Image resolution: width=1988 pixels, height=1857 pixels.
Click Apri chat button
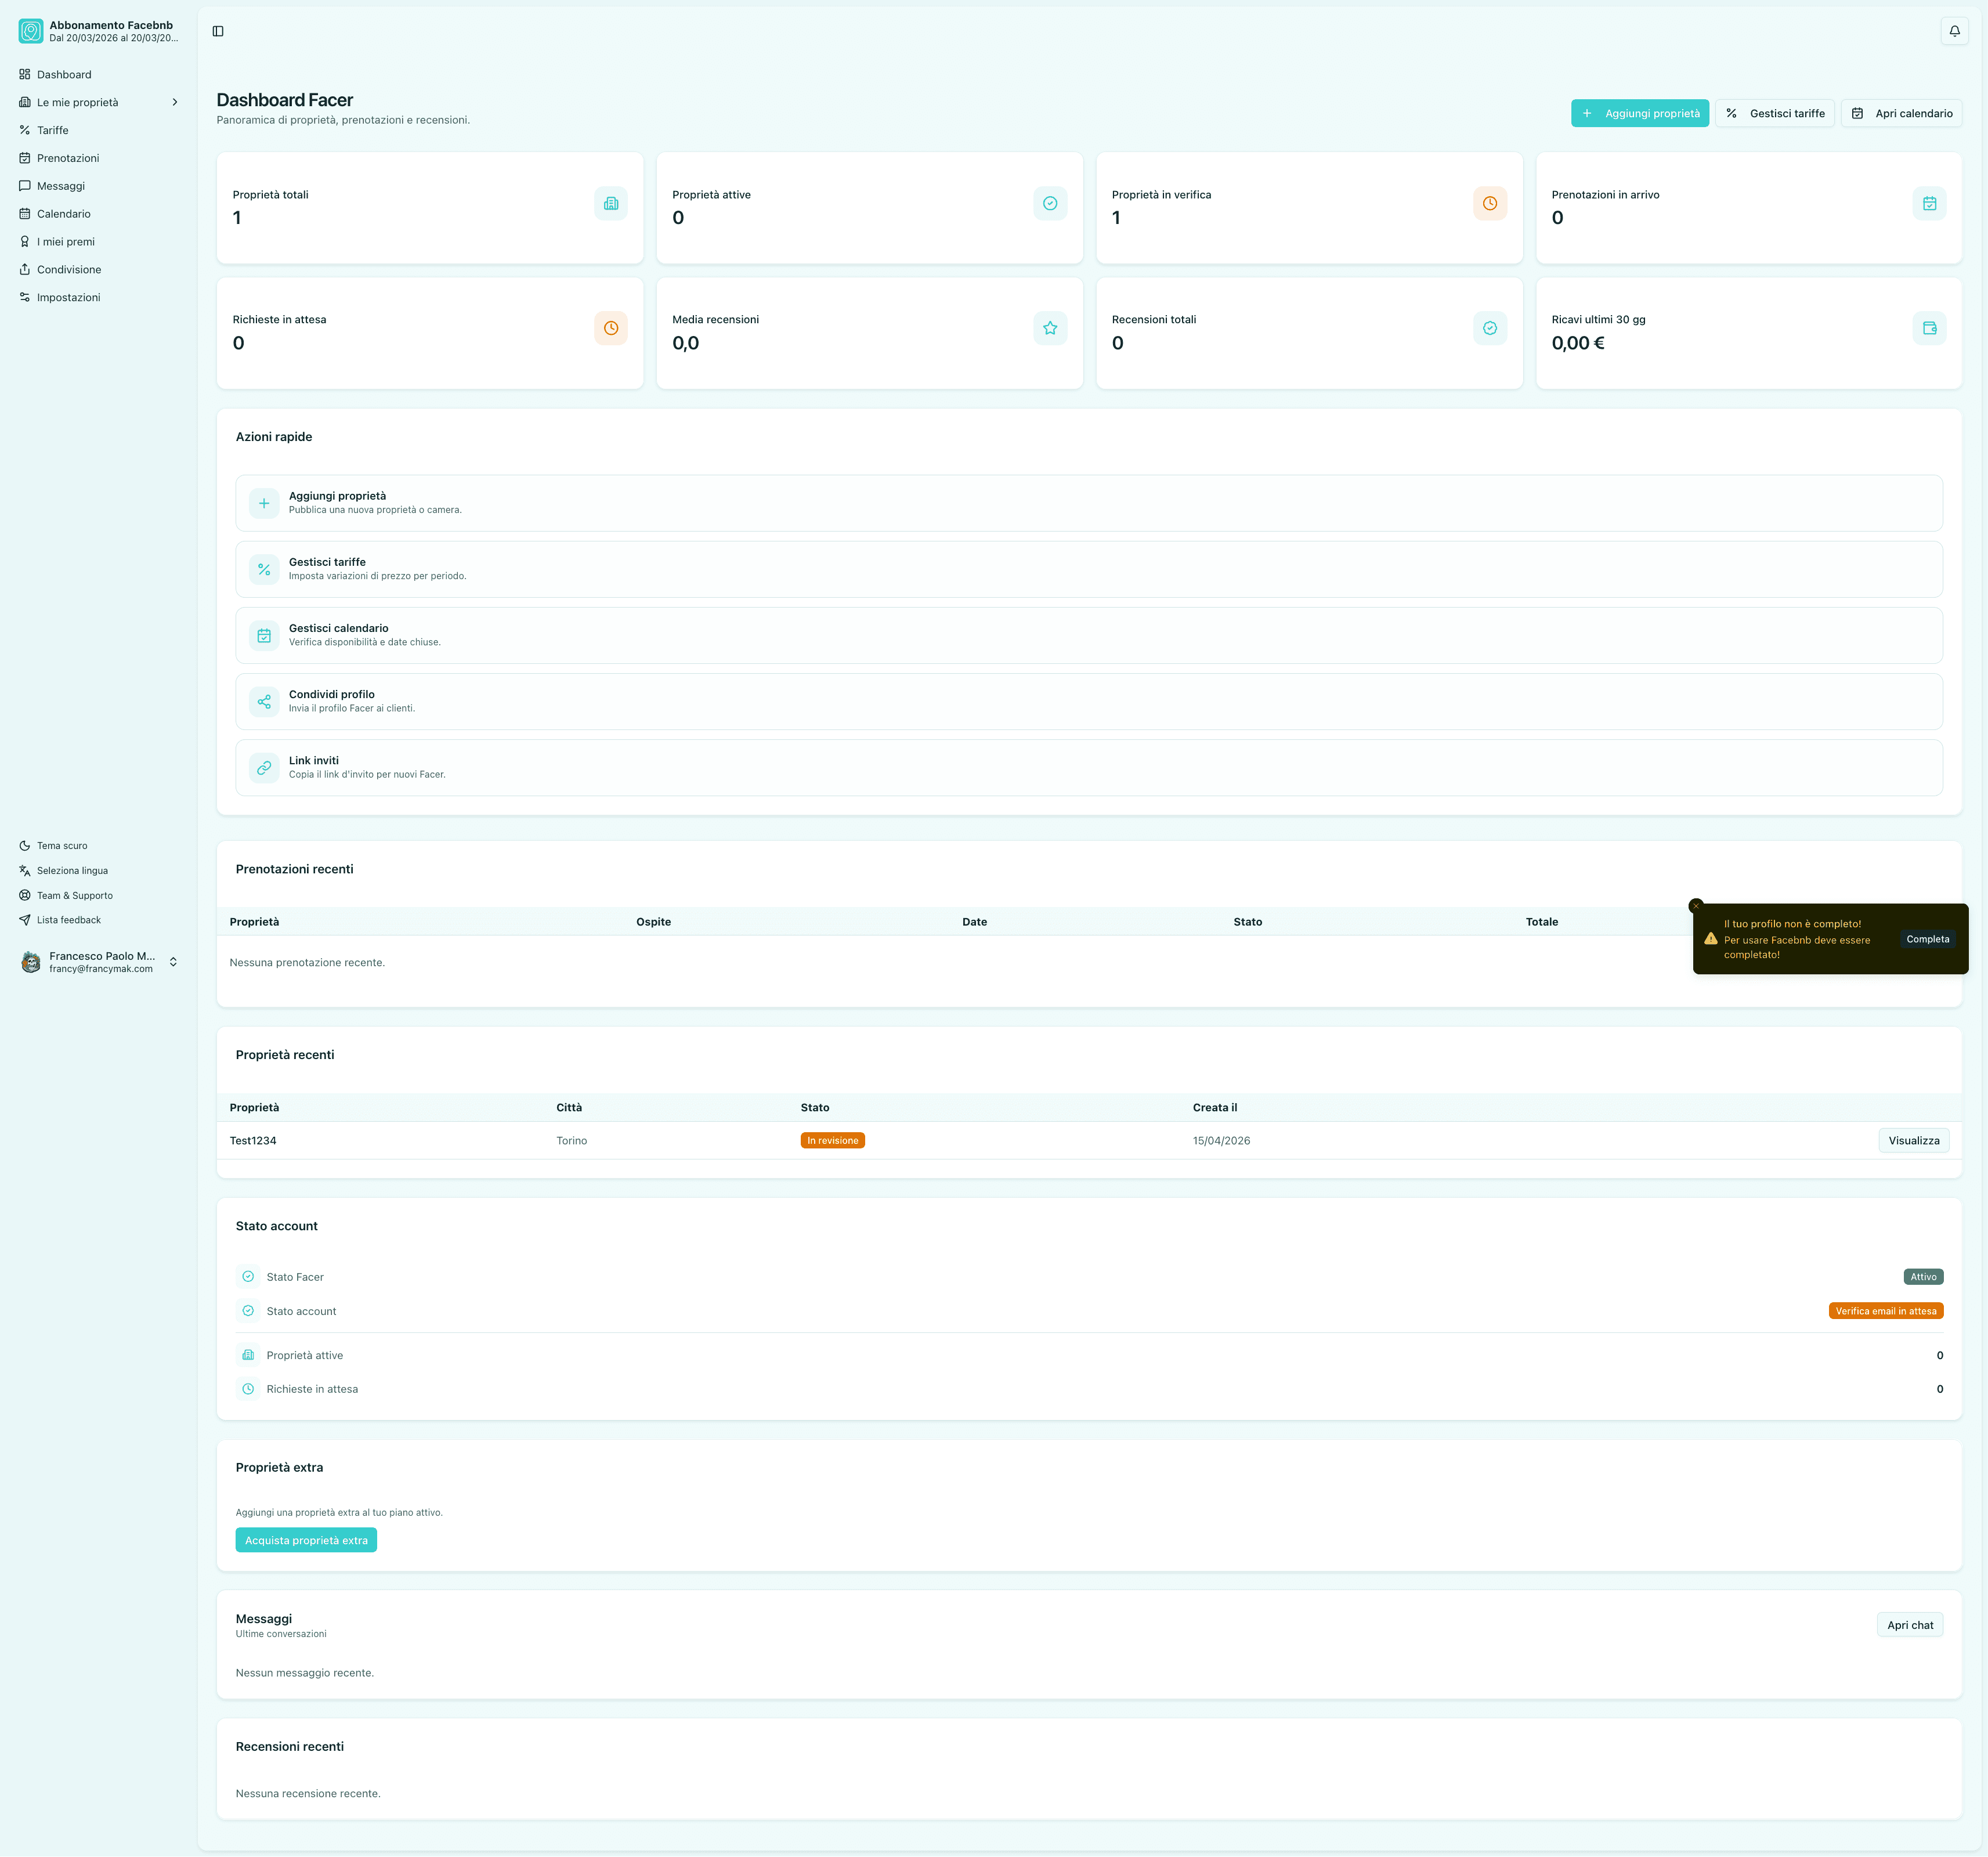pyautogui.click(x=1909, y=1625)
